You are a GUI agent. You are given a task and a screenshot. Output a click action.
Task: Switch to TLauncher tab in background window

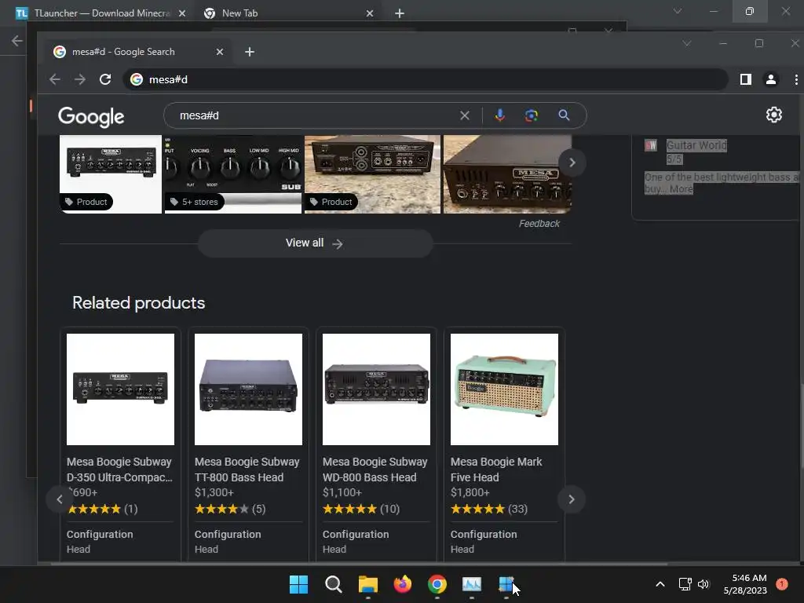pyautogui.click(x=100, y=13)
